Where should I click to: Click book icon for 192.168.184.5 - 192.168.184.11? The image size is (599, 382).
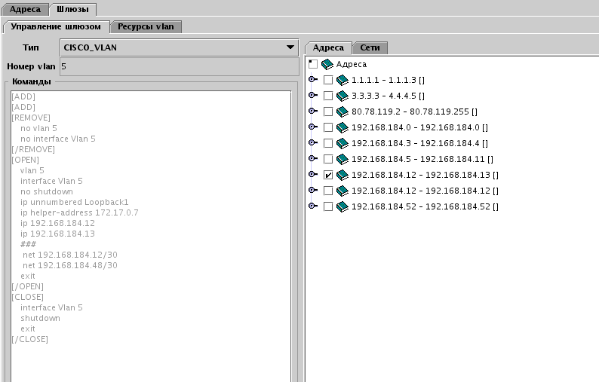tap(343, 159)
